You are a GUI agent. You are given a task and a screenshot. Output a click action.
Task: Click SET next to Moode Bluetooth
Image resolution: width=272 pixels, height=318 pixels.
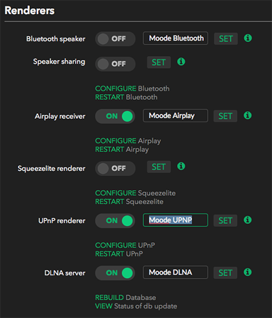click(225, 39)
